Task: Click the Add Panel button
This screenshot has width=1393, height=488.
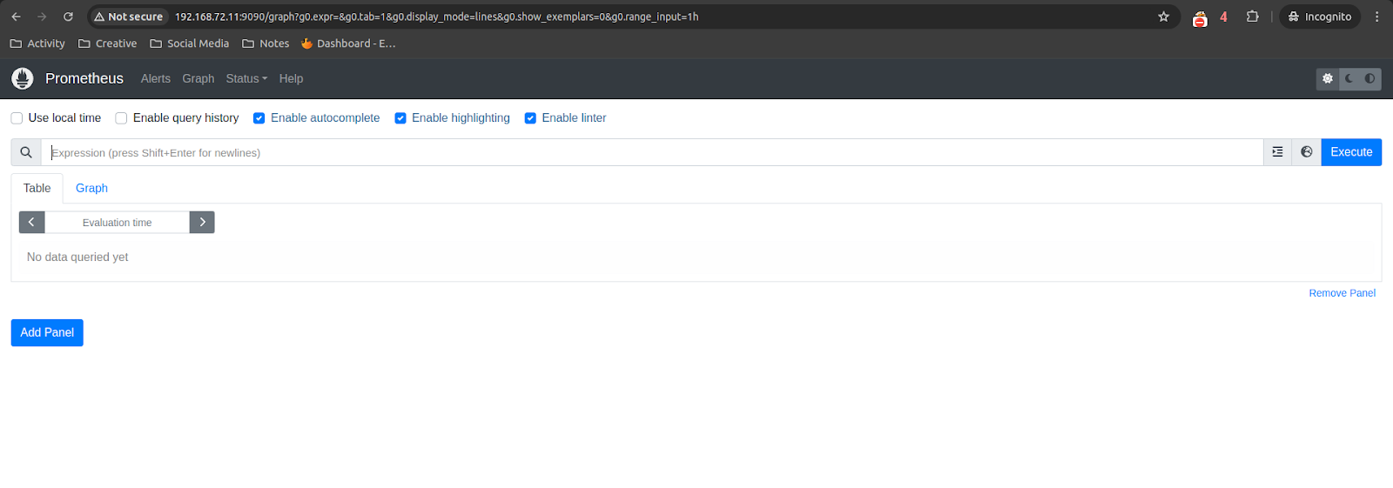Action: click(x=47, y=332)
